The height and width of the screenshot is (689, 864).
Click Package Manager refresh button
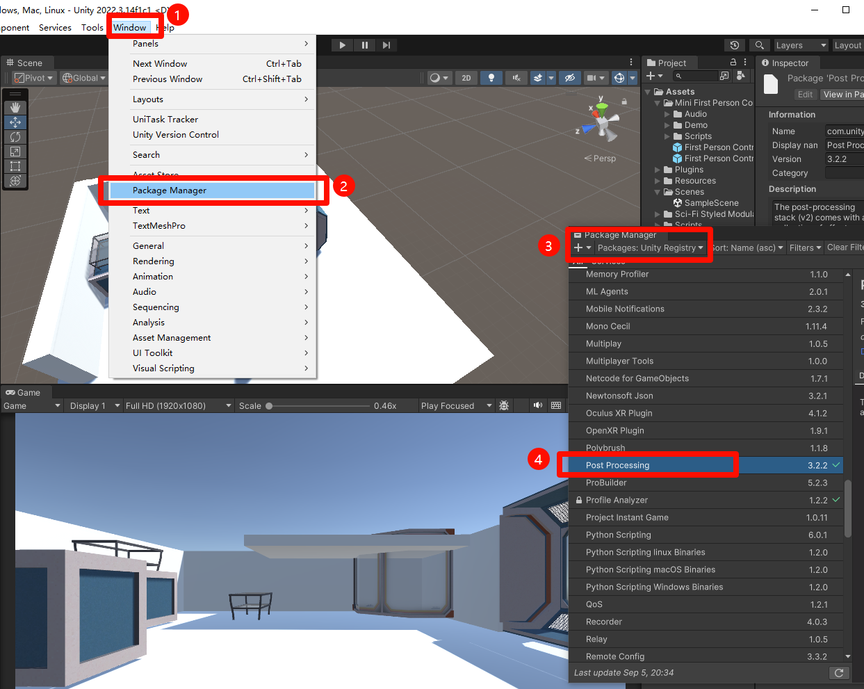pyautogui.click(x=839, y=673)
